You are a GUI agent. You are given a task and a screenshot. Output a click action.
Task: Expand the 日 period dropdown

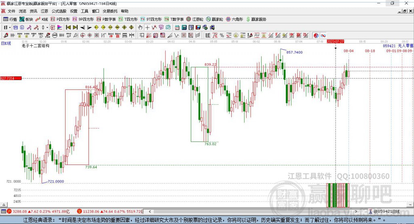tap(10, 27)
